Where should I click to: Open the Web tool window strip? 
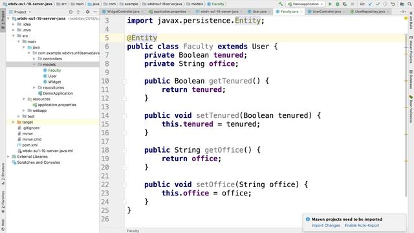coord(3,225)
